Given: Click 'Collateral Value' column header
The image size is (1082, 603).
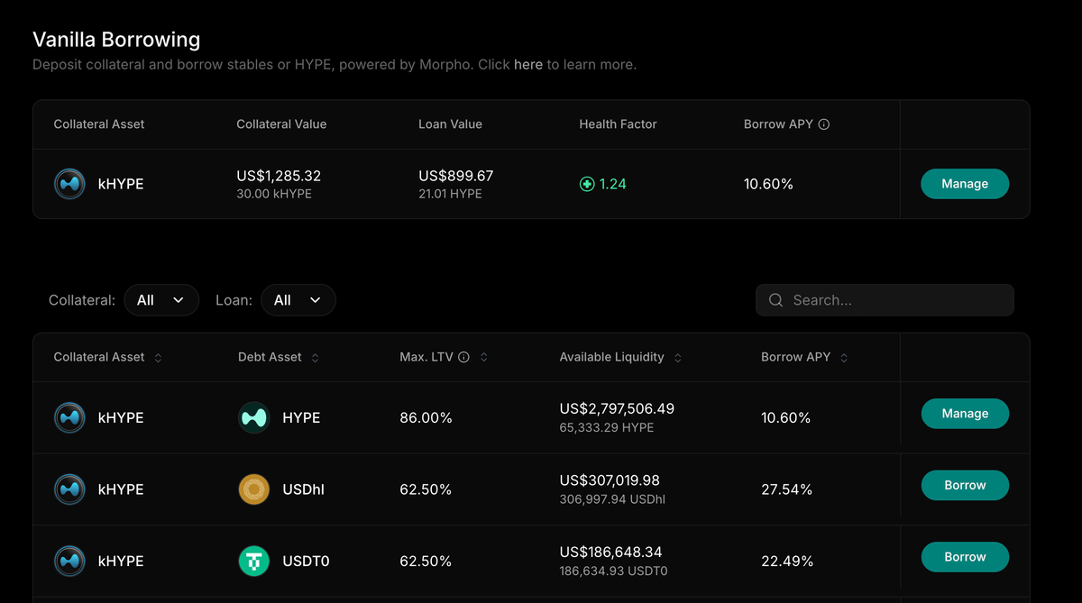Looking at the screenshot, I should pyautogui.click(x=281, y=124).
